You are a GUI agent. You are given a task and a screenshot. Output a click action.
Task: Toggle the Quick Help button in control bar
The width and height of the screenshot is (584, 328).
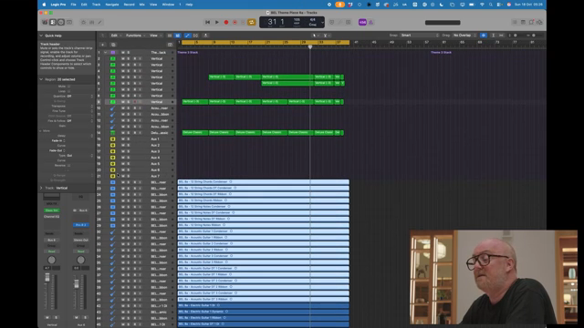(61, 22)
